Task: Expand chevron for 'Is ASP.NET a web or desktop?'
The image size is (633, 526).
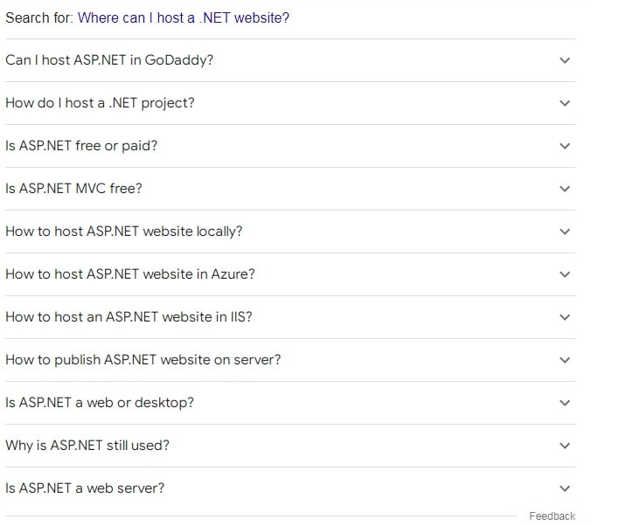Action: 564,403
